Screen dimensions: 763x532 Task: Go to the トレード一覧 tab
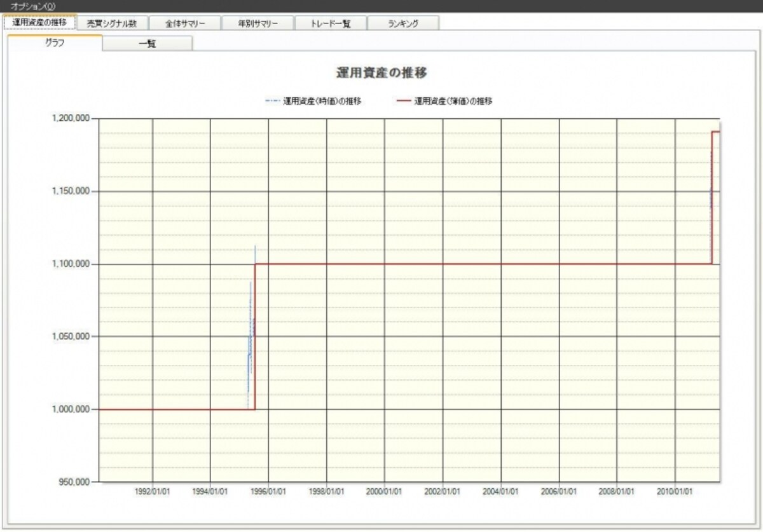point(331,23)
